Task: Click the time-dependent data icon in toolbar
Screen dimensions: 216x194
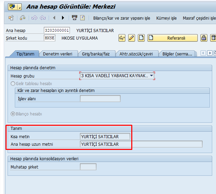Action: [x=74, y=18]
